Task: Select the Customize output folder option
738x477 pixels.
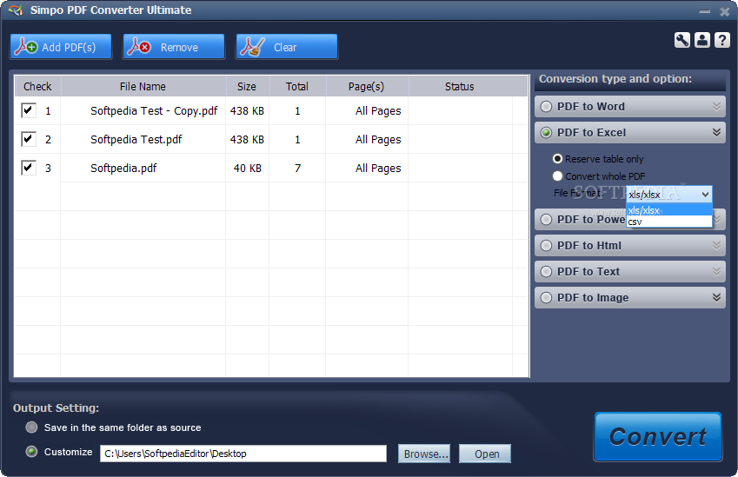Action: tap(31, 452)
